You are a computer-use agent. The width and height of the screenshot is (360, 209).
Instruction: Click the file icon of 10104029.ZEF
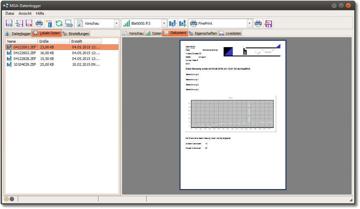(x=9, y=64)
